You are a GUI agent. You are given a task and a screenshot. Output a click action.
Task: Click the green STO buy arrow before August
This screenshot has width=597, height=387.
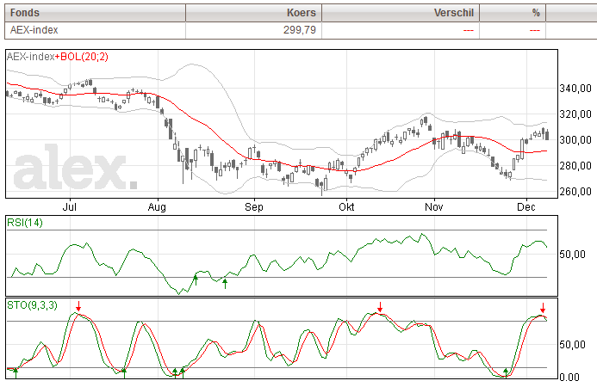pos(124,372)
